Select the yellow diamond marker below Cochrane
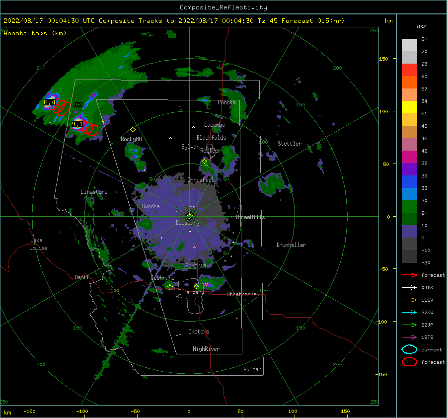The image size is (447, 418). tap(170, 287)
